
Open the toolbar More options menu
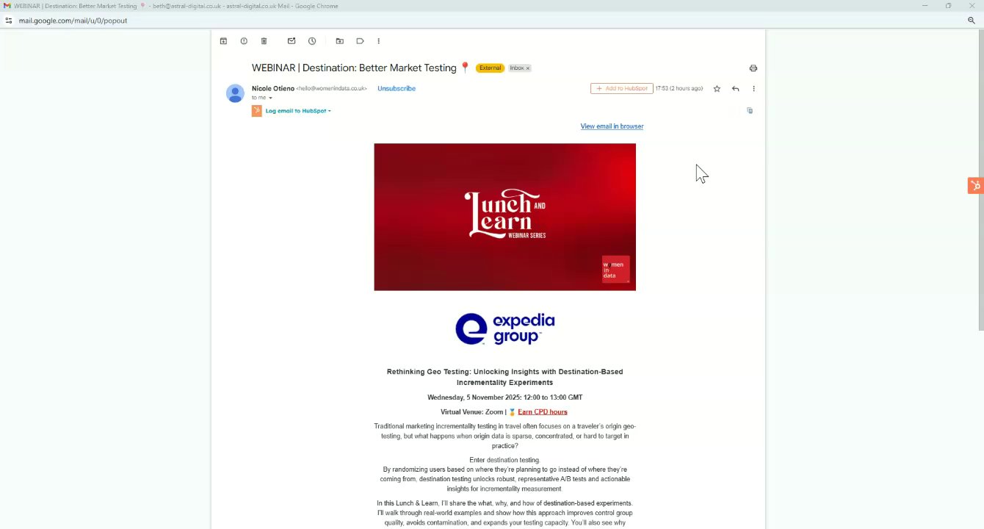coord(379,41)
